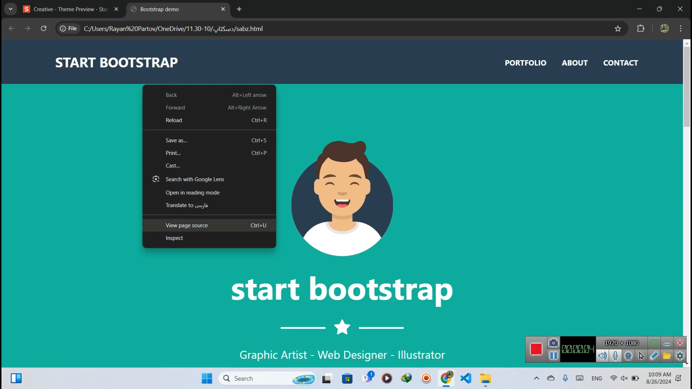
Task: Select Reload from the context menu
Action: pos(209,120)
